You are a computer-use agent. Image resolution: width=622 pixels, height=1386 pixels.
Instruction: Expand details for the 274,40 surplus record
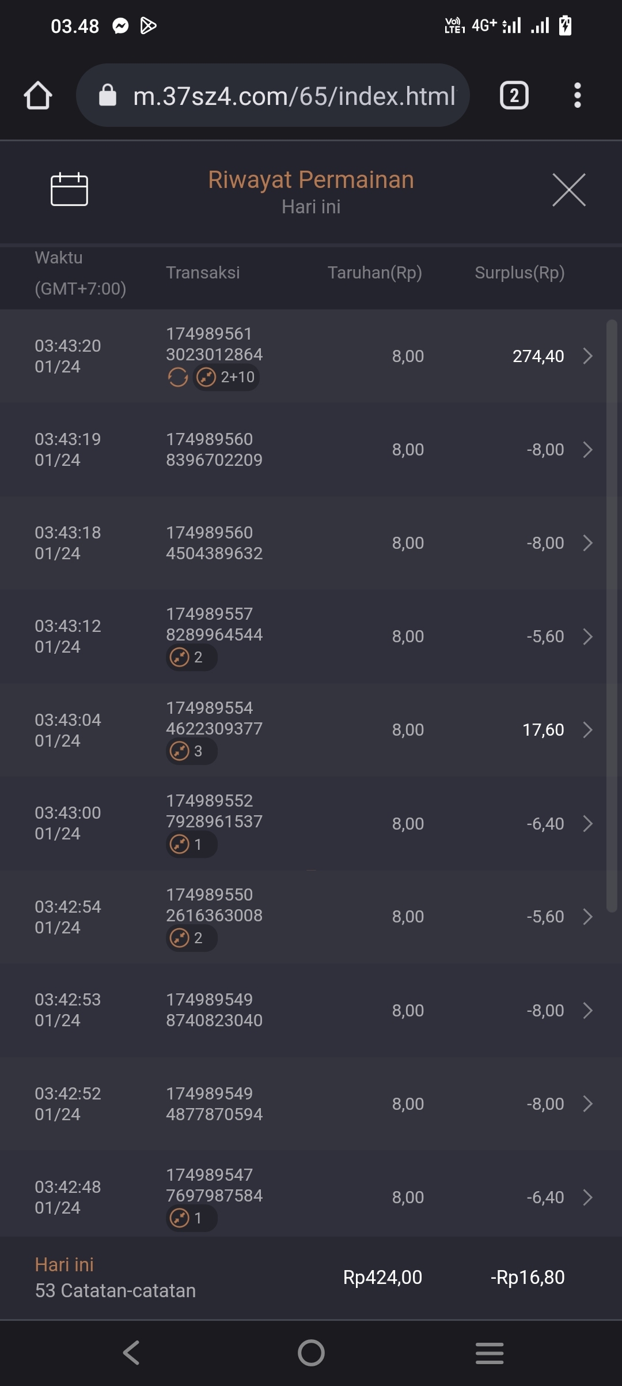coord(587,356)
